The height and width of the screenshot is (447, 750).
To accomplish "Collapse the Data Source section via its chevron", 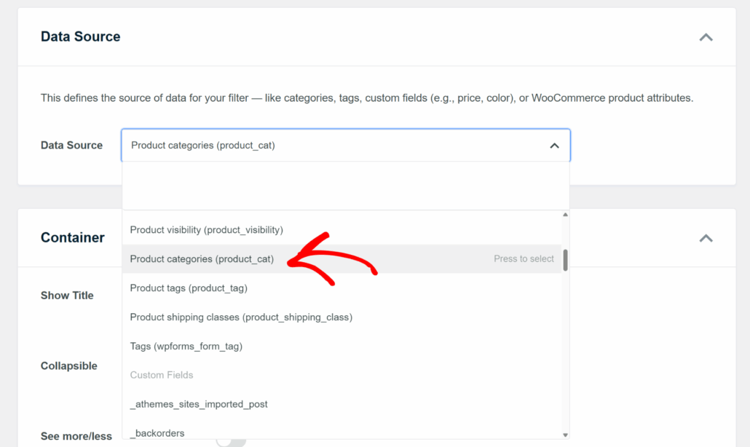I will [705, 36].
